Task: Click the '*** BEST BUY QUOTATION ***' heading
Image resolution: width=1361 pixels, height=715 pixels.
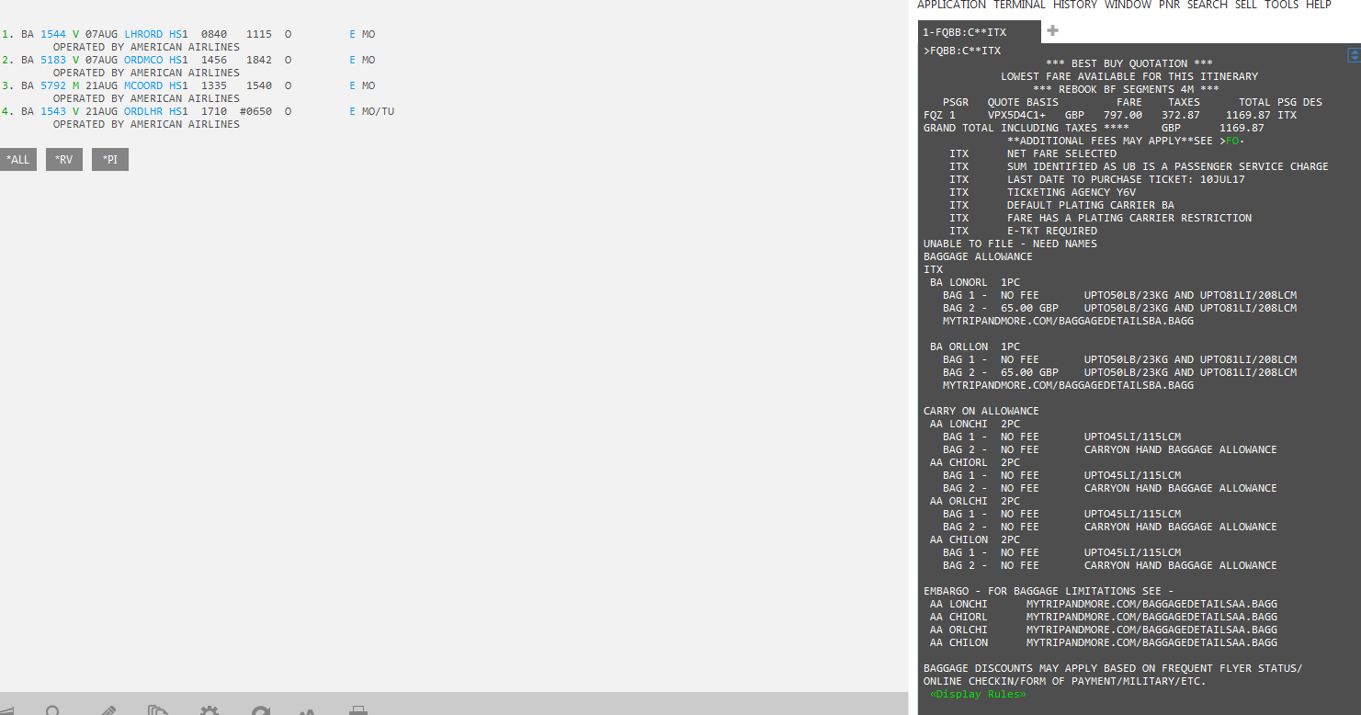Action: point(1128,64)
